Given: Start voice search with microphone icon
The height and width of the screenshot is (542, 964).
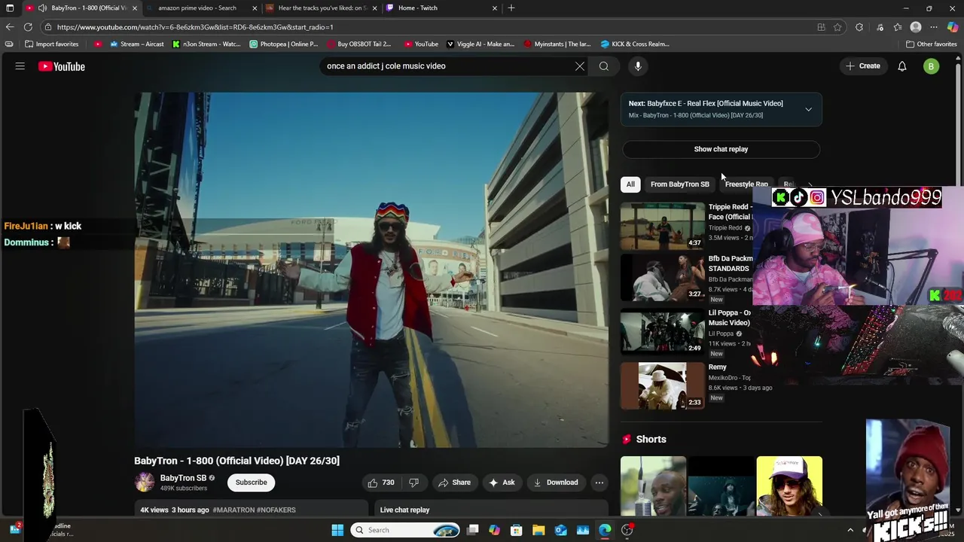Looking at the screenshot, I should coord(638,66).
